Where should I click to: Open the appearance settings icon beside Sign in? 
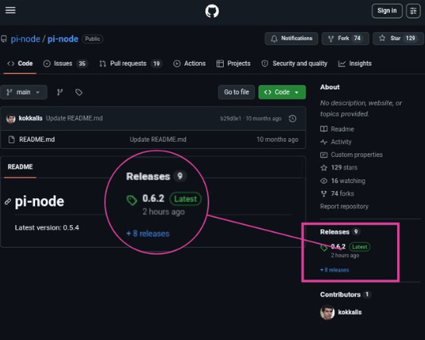413,11
